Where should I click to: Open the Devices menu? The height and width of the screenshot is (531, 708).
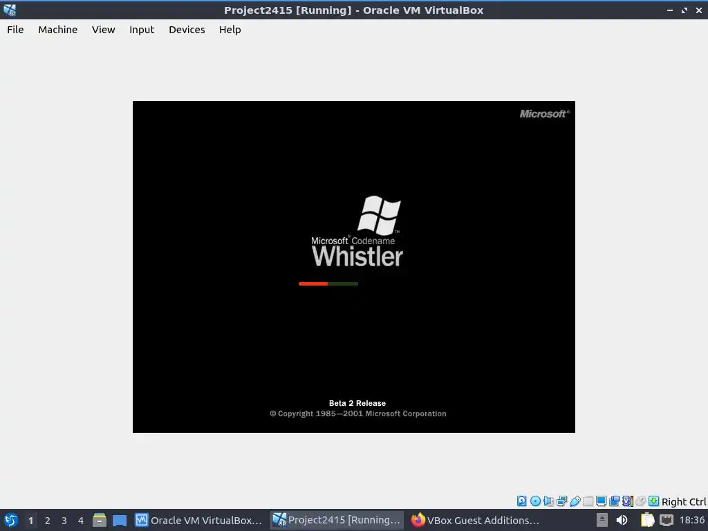(x=187, y=30)
